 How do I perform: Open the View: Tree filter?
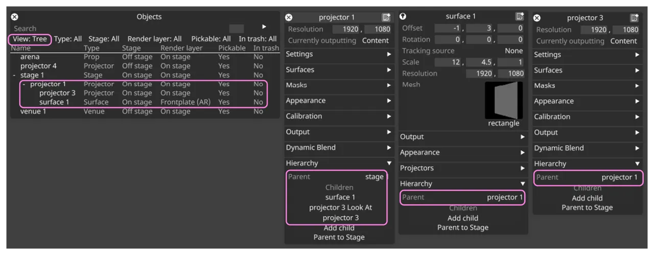click(30, 39)
